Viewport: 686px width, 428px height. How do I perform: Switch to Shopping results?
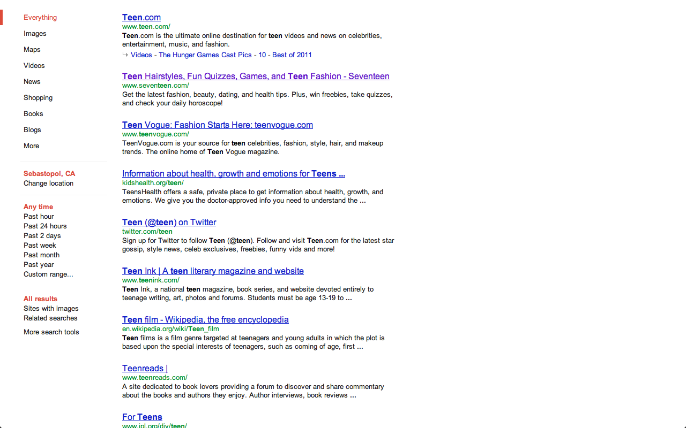tap(38, 98)
